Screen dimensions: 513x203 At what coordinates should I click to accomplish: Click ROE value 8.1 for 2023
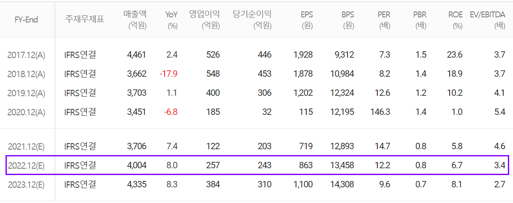click(x=457, y=184)
